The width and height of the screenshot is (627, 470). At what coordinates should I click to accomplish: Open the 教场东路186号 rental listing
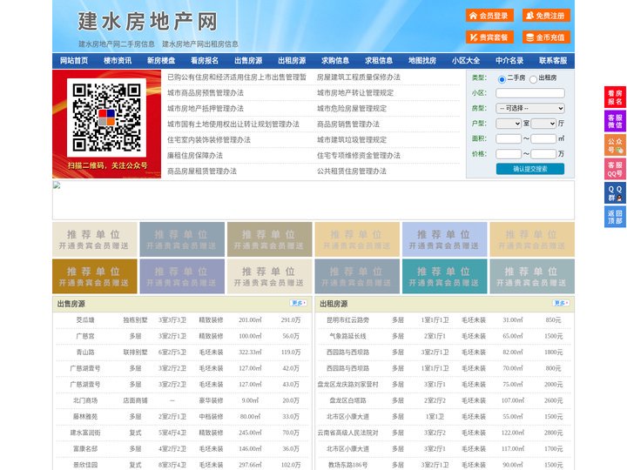[x=347, y=465]
